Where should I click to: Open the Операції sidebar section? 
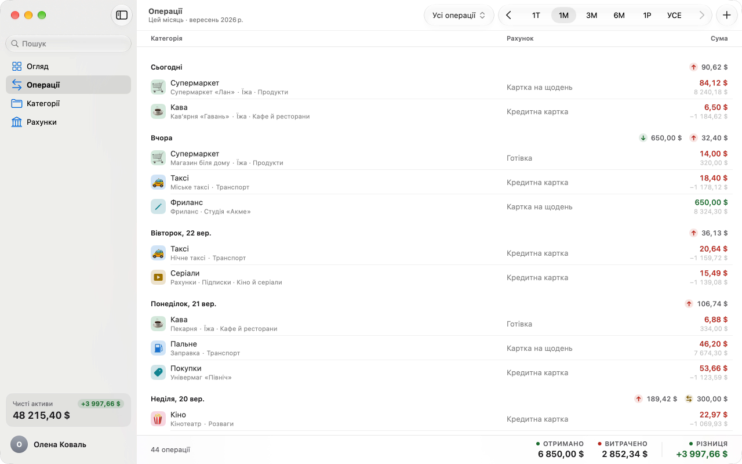click(x=68, y=85)
